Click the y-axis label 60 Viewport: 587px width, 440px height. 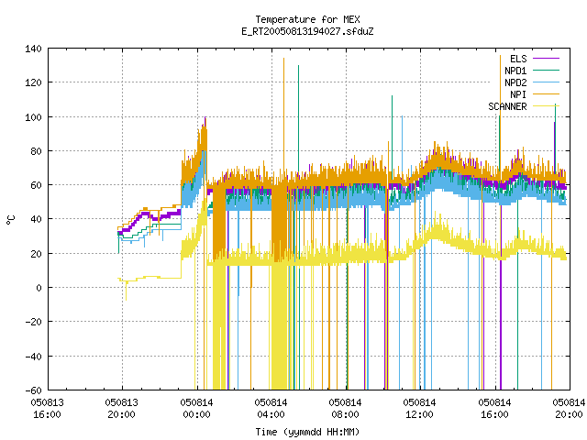[x=36, y=185]
